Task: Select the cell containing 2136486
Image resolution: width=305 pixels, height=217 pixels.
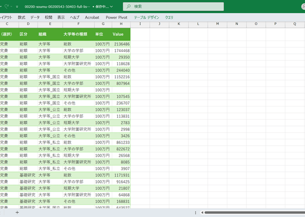Action: click(121, 44)
